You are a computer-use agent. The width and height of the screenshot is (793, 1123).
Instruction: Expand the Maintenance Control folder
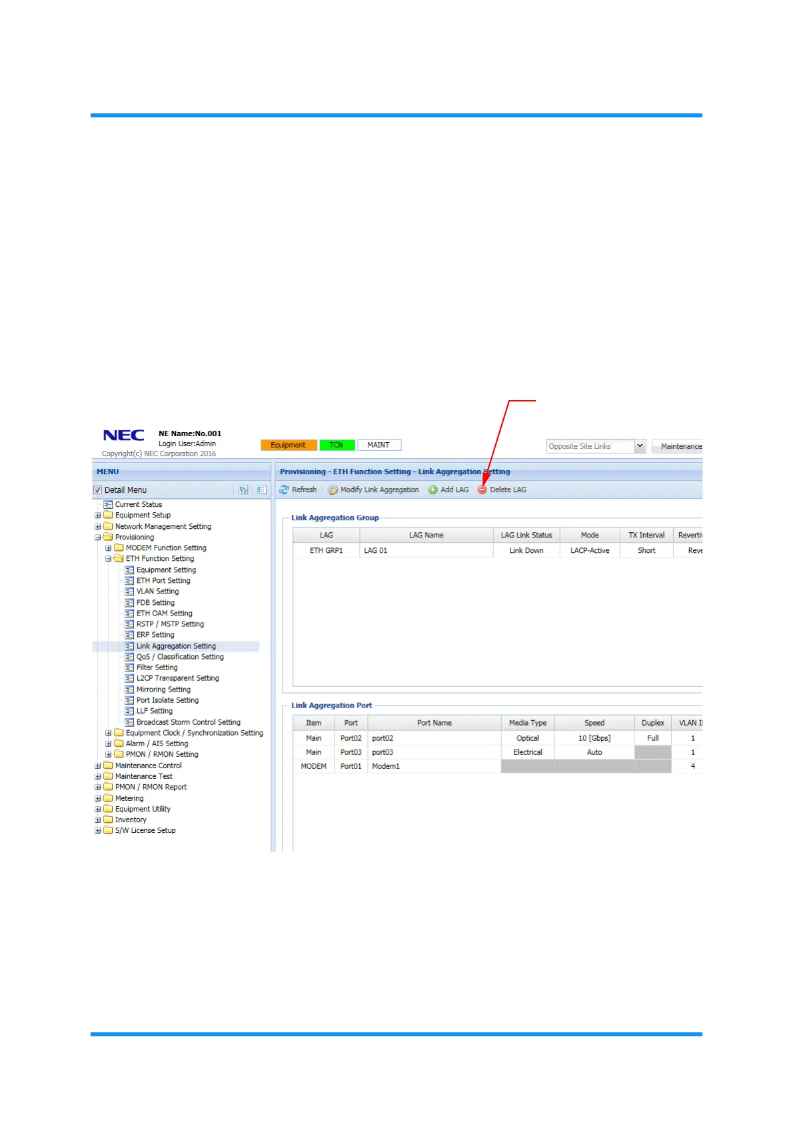pos(98,766)
